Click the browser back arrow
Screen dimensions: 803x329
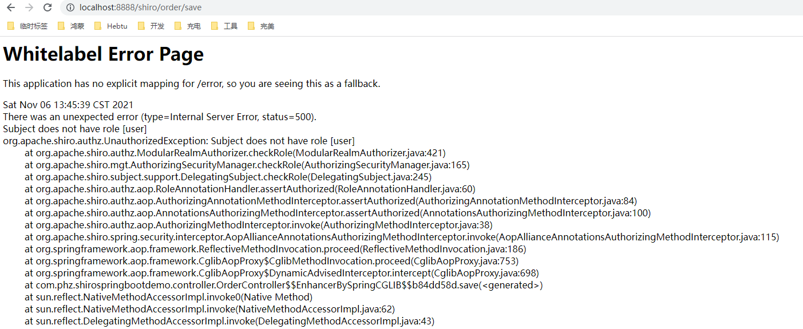pos(10,7)
